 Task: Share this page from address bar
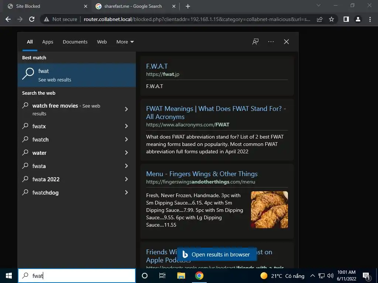pyautogui.click(x=320, y=19)
